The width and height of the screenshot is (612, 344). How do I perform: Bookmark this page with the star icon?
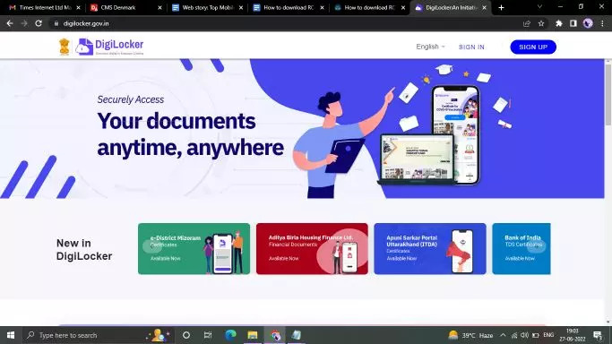pyautogui.click(x=541, y=23)
